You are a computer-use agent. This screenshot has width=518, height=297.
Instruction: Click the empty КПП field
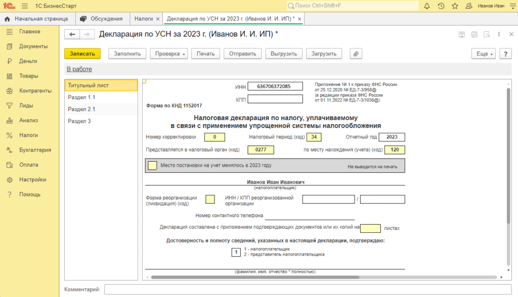coord(275,99)
